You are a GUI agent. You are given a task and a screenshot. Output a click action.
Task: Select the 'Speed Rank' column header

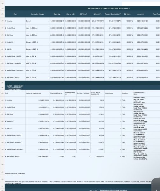[113, 93]
